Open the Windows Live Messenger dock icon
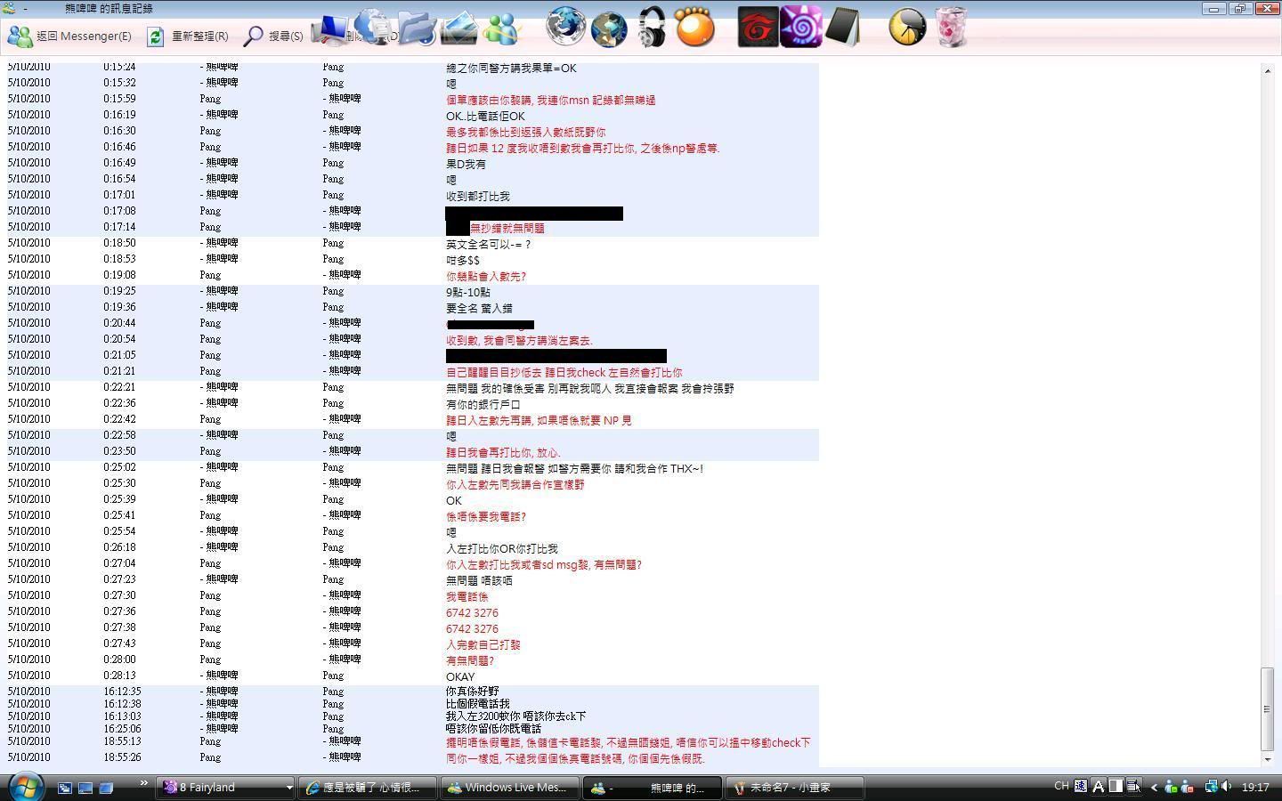Screen dimensions: 1282x801 (500, 28)
